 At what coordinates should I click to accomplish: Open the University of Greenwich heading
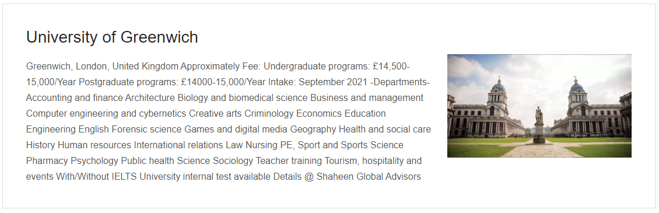click(112, 37)
